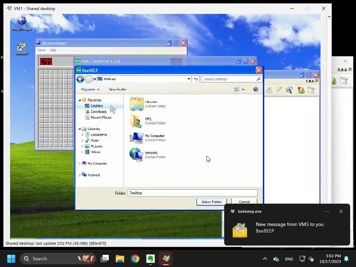Expand the Documents library node
The image size is (356, 267).
pos(82,135)
